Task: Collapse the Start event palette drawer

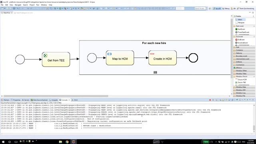Action: [244, 26]
